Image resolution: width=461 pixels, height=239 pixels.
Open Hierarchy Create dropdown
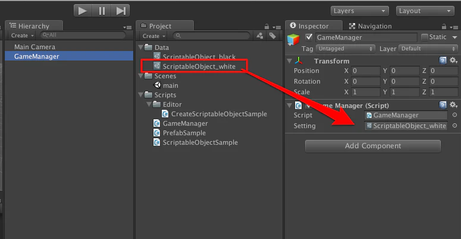[23, 36]
